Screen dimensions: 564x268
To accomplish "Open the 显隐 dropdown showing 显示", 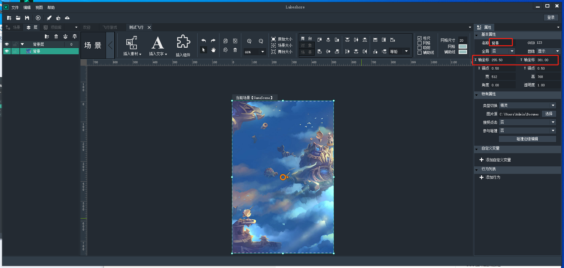I will tap(548, 51).
